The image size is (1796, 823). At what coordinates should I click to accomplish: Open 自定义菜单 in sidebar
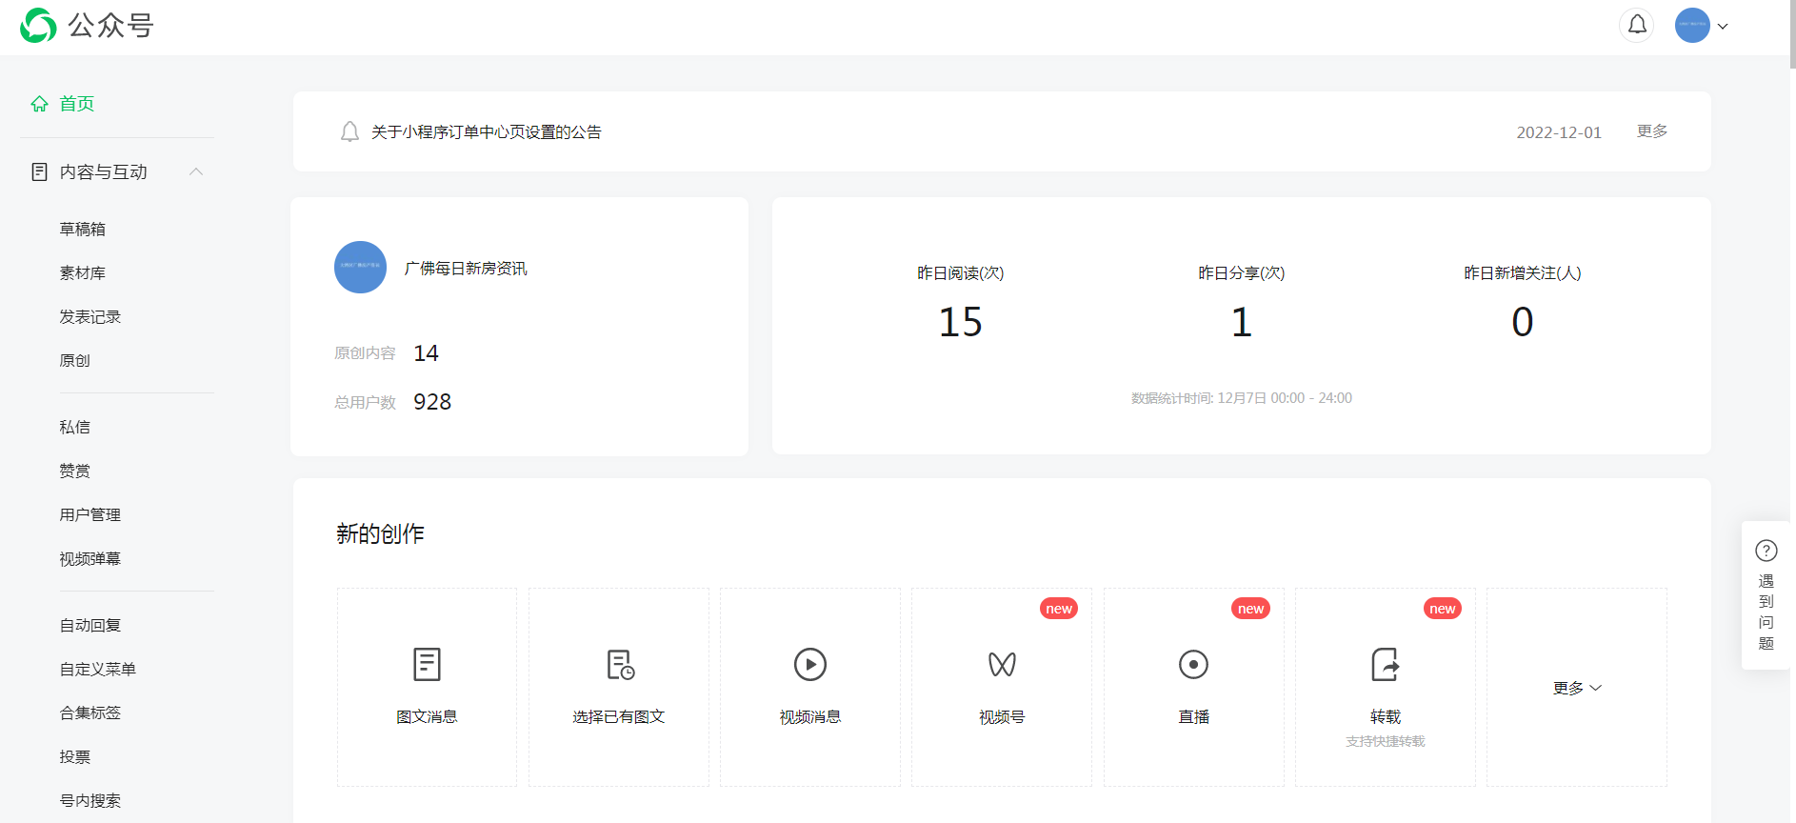98,670
